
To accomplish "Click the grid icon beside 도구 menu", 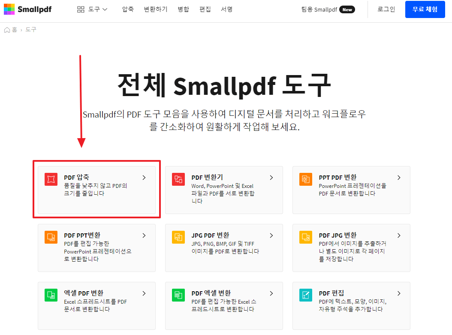I will 81,9.
